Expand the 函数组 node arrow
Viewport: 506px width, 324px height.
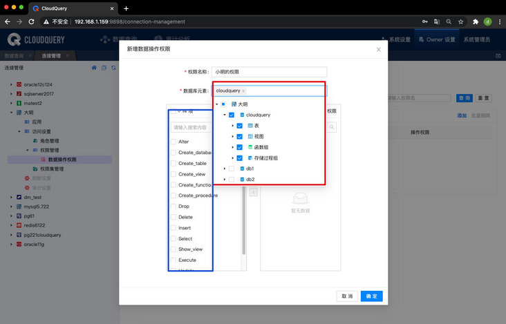233,147
